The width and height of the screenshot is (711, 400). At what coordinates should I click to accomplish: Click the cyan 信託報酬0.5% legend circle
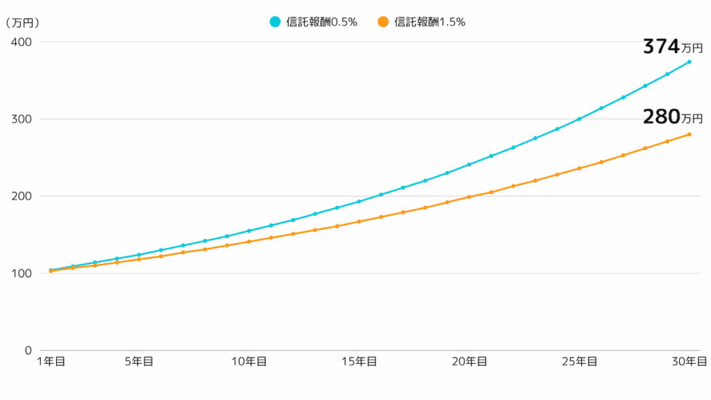275,22
